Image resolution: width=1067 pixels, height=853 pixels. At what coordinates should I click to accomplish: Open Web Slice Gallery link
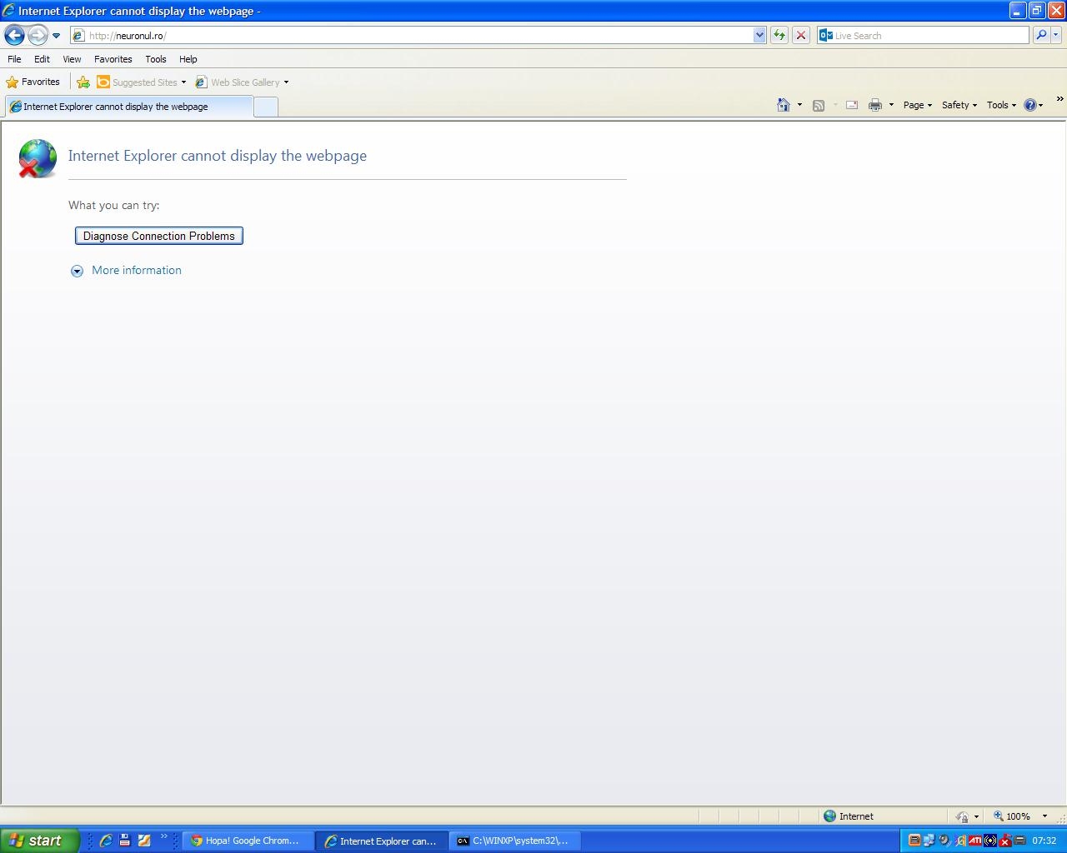tap(238, 82)
